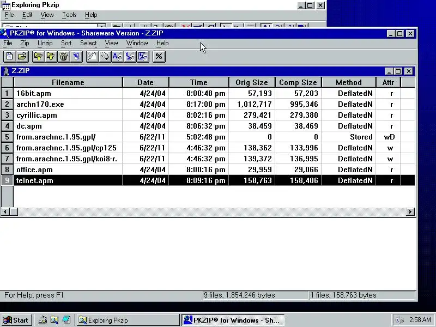Click the PKZIP for Windows taskbar button
The image size is (436, 327).
click(x=233, y=320)
